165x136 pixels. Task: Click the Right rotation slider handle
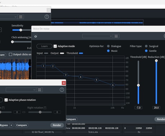pyautogui.click(x=40, y=112)
